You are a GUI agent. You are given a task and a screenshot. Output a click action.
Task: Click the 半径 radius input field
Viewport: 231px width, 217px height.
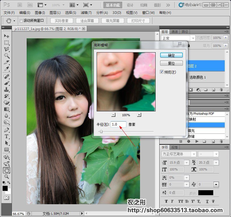coord(118,124)
